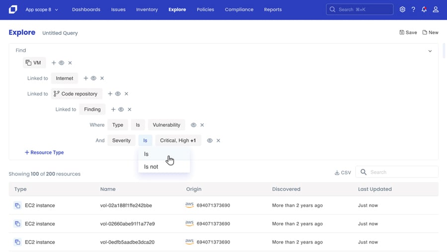The width and height of the screenshot is (447, 252).
Task: Open resource vol-02a188f1ffe242bbe
Action: 126,205
